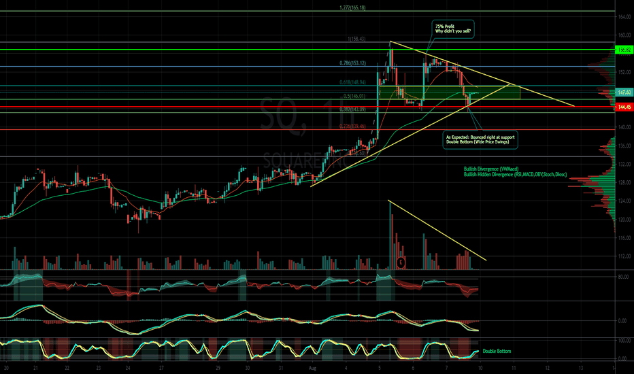Click the yellow trend line drawn over the volume bars
This screenshot has width=634, height=374.
437,230
